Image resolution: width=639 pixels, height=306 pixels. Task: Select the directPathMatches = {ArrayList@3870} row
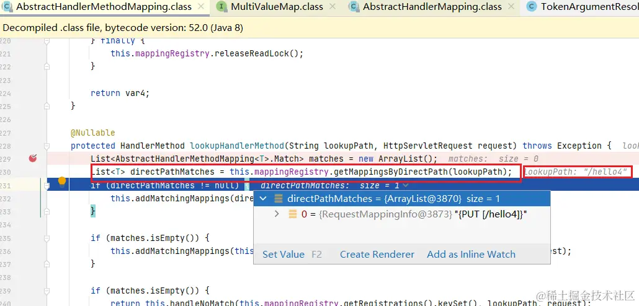pyautogui.click(x=402, y=199)
